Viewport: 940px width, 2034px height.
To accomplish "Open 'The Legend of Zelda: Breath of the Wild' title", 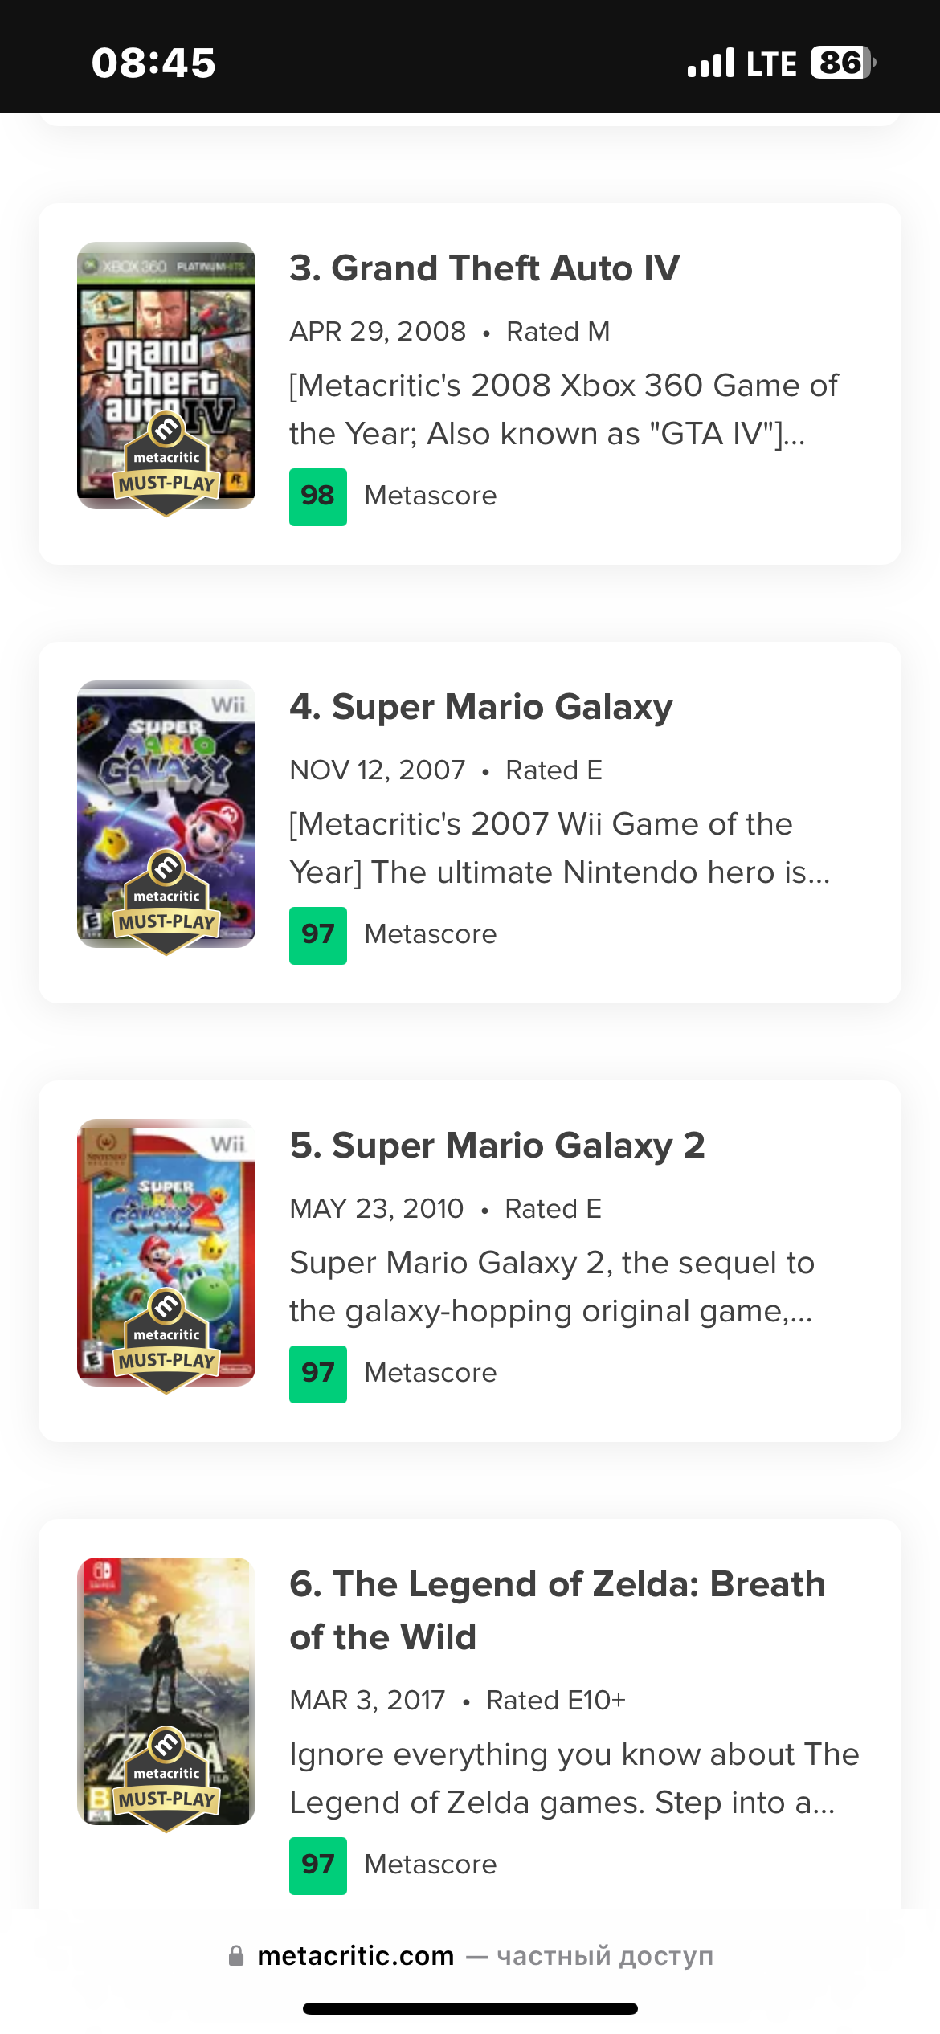I will pyautogui.click(x=558, y=1610).
